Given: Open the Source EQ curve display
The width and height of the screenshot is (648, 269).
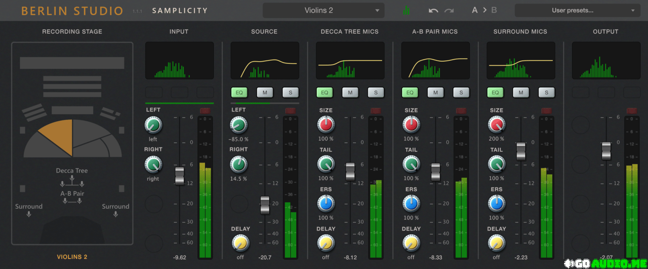Looking at the screenshot, I should pos(265,60).
